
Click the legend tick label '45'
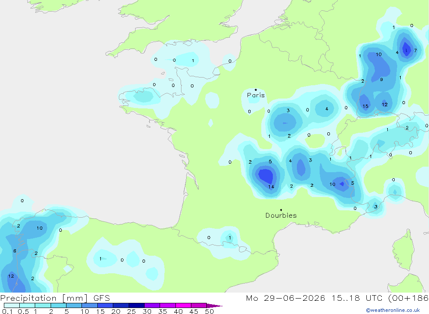click(194, 311)
